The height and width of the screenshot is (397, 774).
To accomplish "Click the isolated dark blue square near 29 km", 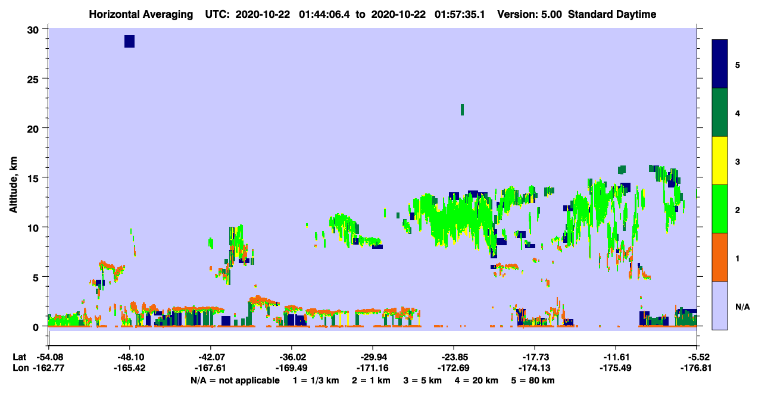I will coord(129,41).
